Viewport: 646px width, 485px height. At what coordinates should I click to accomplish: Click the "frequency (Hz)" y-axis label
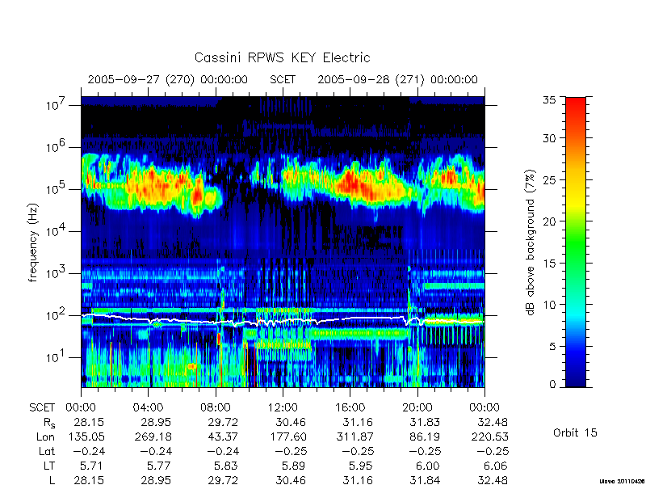pyautogui.click(x=33, y=242)
